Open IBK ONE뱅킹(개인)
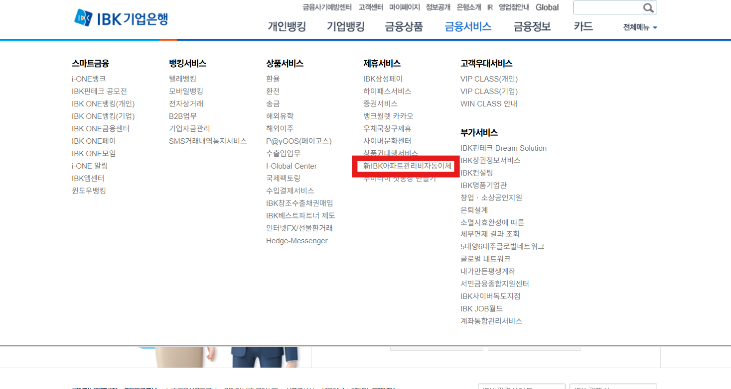Viewport: 731px width, 389px height. [x=103, y=103]
